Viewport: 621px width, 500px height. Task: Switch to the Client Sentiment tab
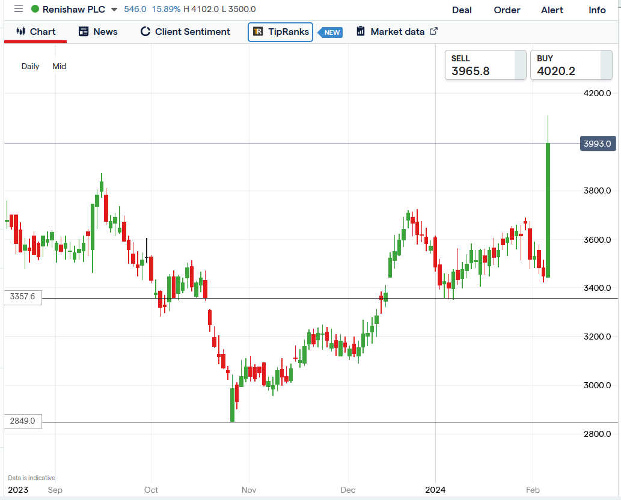coord(185,32)
